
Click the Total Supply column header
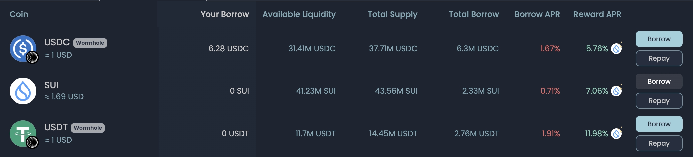pyautogui.click(x=392, y=14)
